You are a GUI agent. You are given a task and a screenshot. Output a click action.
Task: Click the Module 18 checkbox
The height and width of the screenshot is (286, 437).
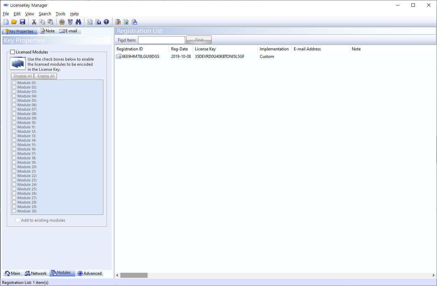coord(14,158)
